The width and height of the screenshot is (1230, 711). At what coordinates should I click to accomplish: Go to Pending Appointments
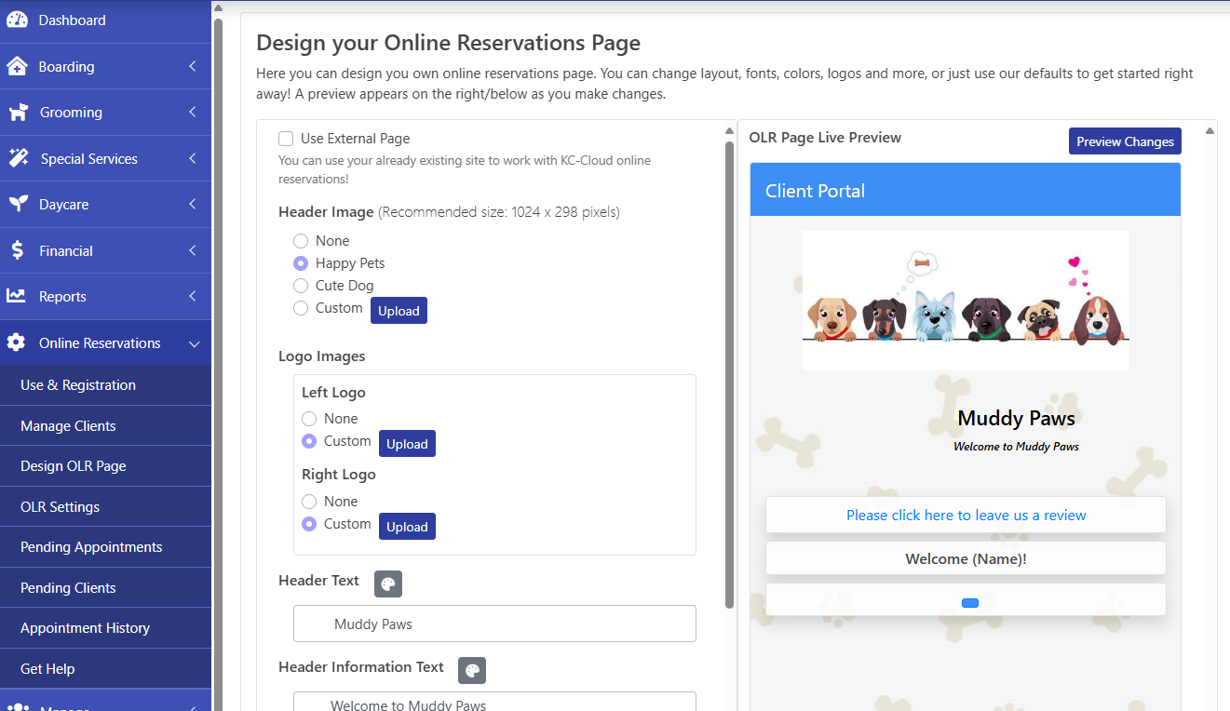click(x=91, y=547)
